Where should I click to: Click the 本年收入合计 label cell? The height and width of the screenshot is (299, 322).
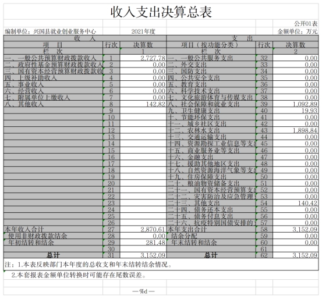pos(53,229)
